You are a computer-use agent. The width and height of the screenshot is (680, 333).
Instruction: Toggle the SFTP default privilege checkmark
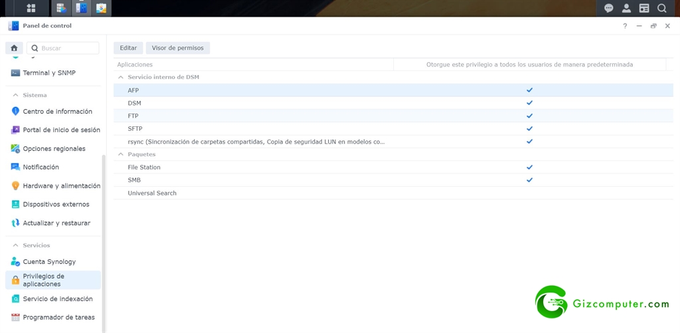pyautogui.click(x=529, y=128)
